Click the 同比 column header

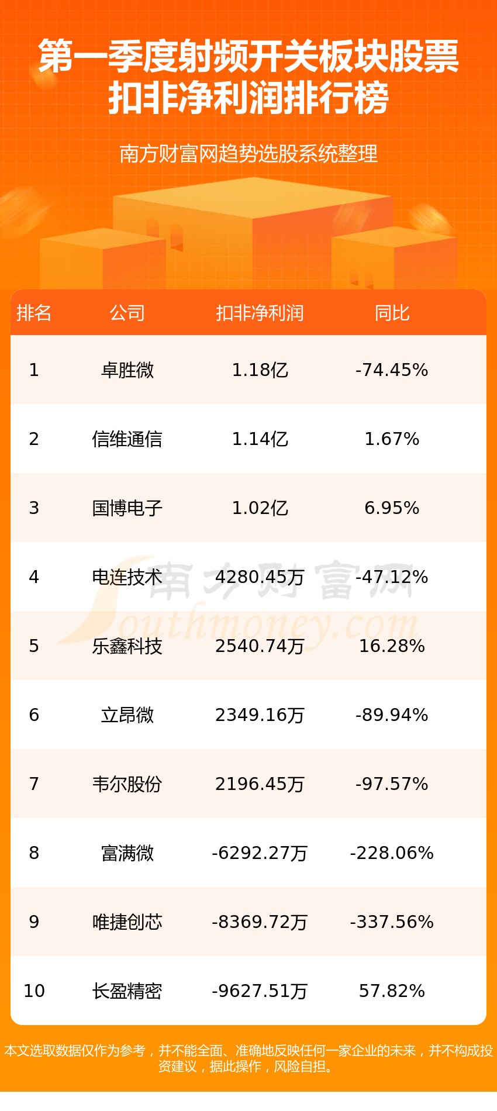392,313
